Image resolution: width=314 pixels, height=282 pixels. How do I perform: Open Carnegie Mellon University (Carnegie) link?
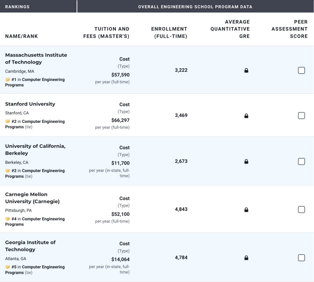[x=33, y=198]
